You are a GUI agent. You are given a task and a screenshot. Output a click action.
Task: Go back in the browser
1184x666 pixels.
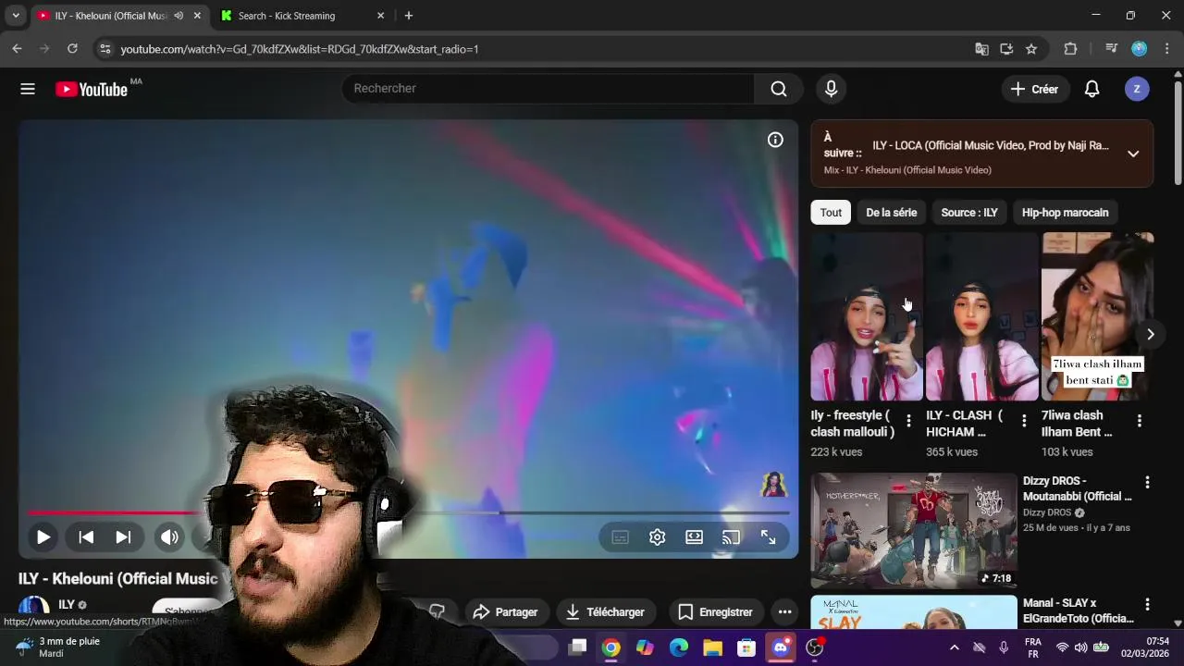point(17,49)
